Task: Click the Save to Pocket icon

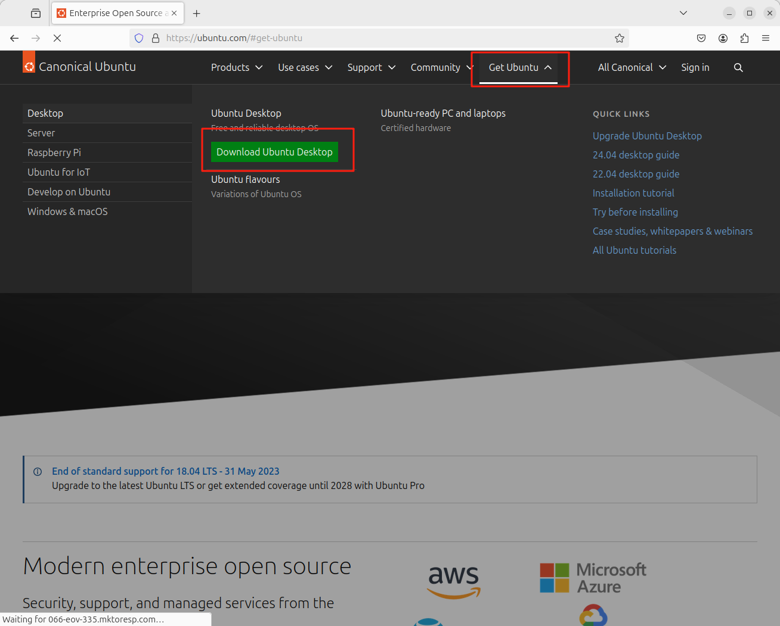Action: coord(701,38)
